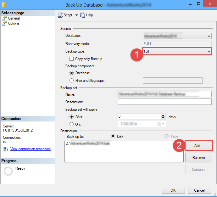The height and width of the screenshot is (197, 217).
Task: Click the connection properties icon
Action: [6, 149]
